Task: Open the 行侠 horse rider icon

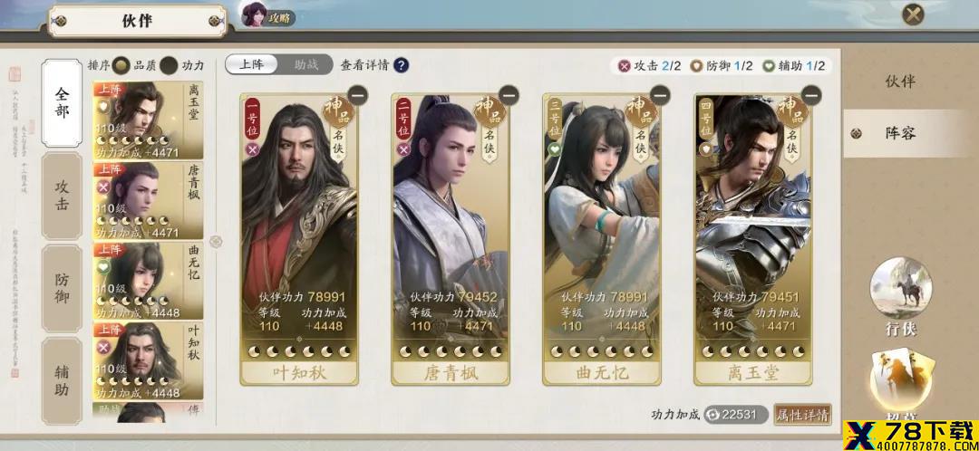Action: point(901,288)
